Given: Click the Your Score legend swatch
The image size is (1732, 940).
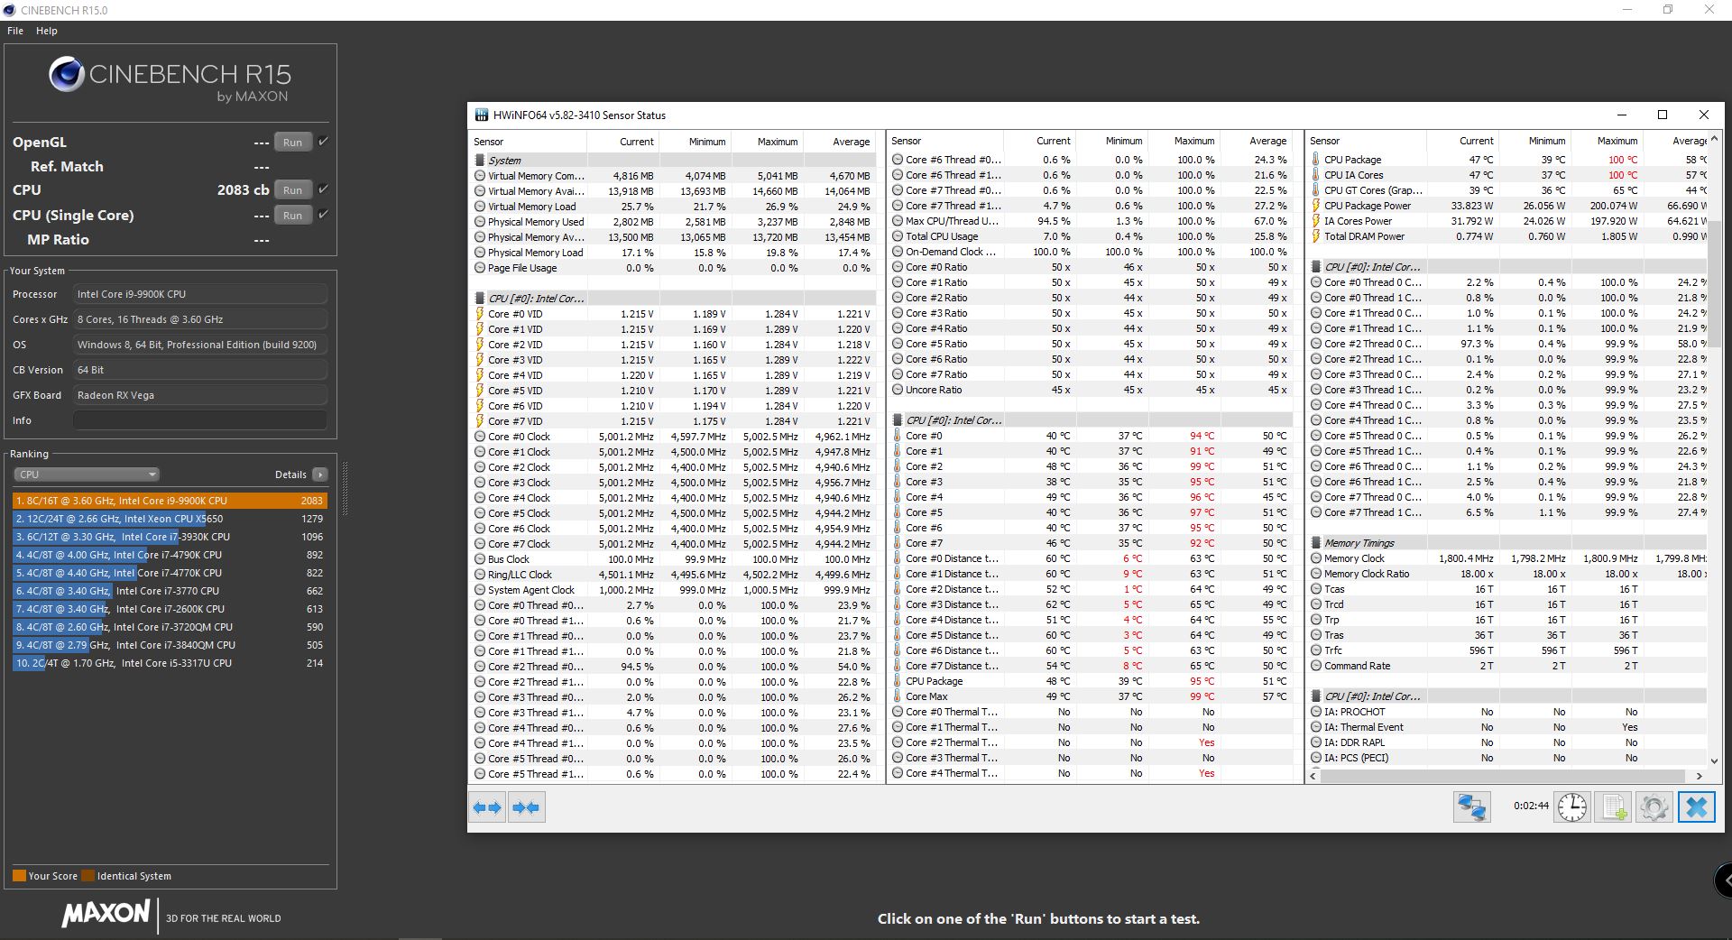Looking at the screenshot, I should [x=19, y=876].
